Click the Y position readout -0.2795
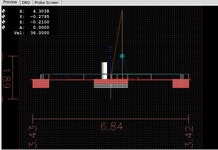218x150 pixels. (40, 17)
